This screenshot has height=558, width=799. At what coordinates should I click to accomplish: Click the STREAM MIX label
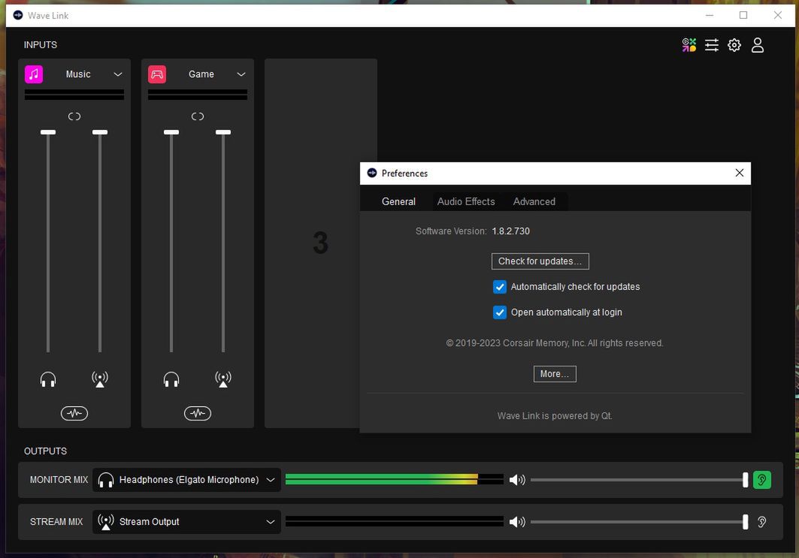[x=56, y=522]
